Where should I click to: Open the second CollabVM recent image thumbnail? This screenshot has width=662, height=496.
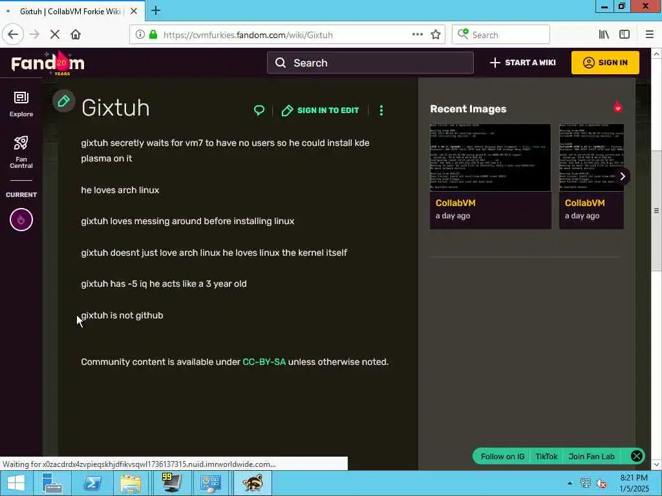click(592, 158)
